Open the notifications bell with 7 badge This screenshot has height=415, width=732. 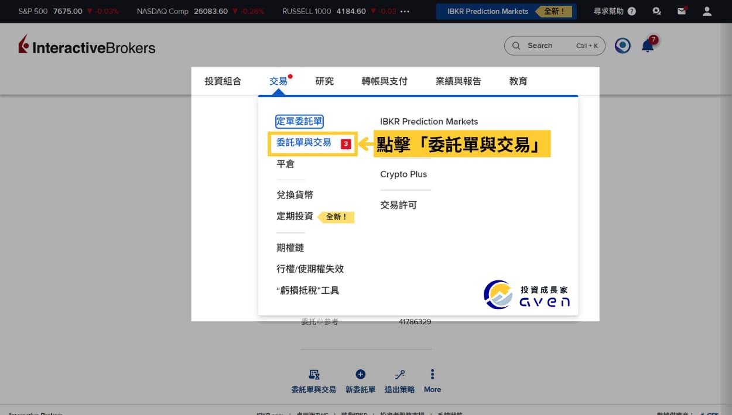point(648,45)
